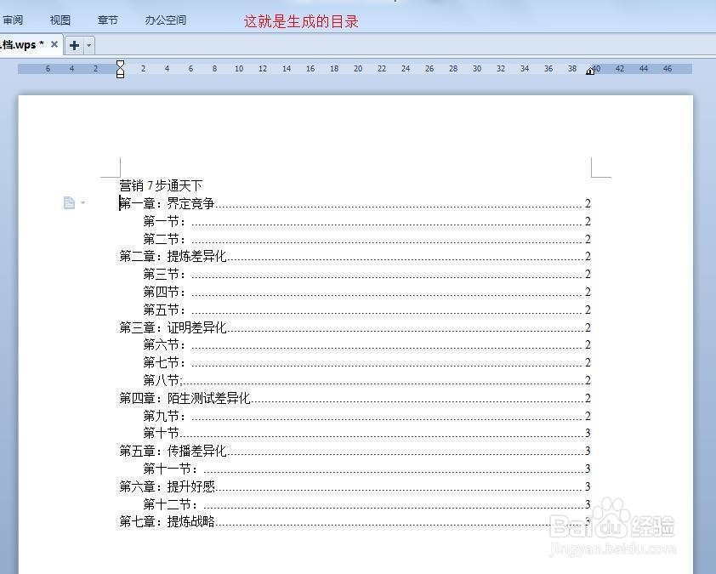The image size is (716, 574).
Task: Jump to 第五章：传播差异化
Action: 355,452
